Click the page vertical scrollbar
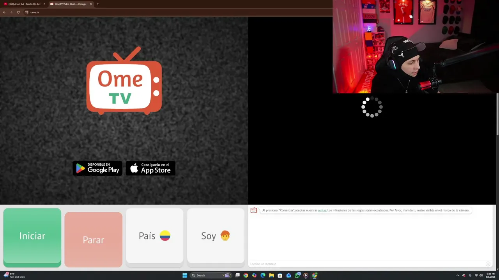 [x=497, y=115]
